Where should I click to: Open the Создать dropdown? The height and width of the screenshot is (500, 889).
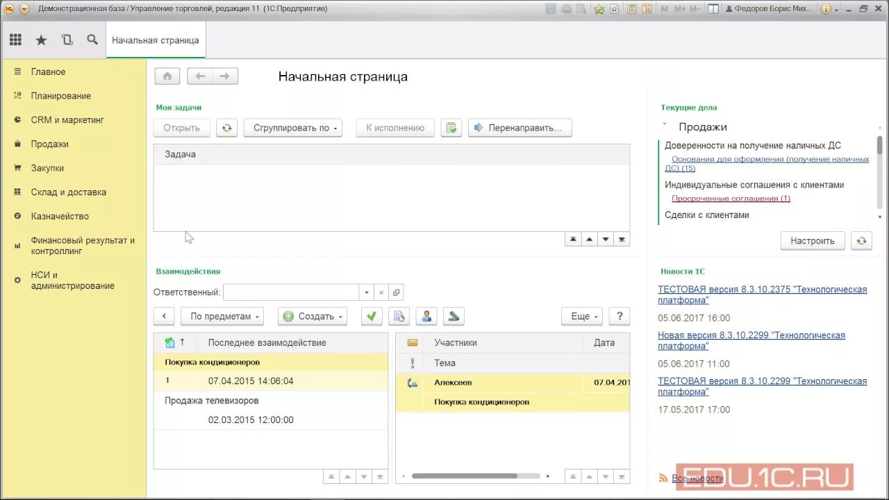313,316
